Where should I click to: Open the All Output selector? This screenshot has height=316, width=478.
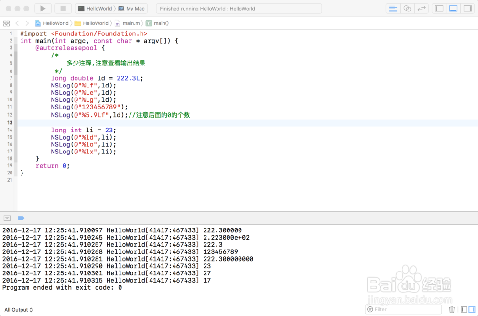click(18, 310)
